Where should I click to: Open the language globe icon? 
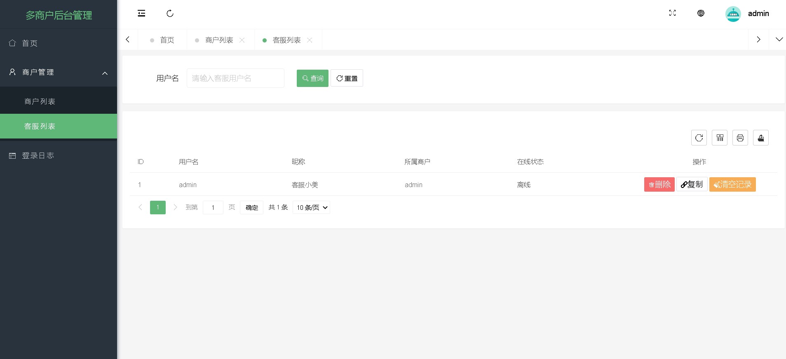[x=701, y=13]
